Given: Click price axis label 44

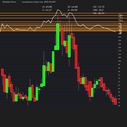Looking at the screenshot, I should click(x=119, y=102).
